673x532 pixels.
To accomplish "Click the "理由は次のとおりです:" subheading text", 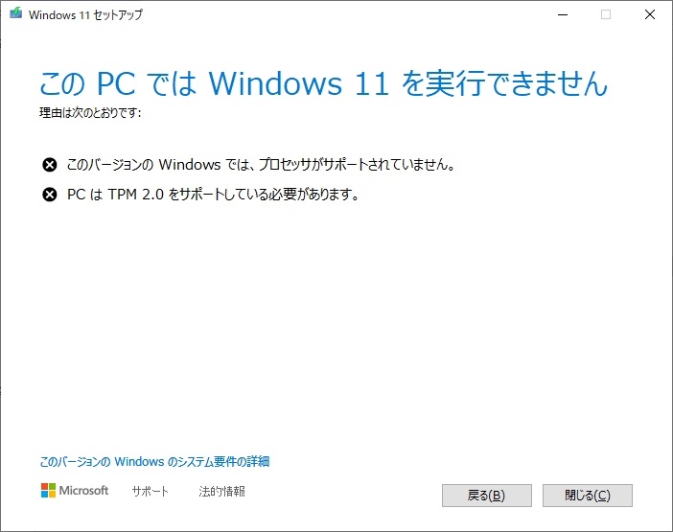I will point(90,111).
